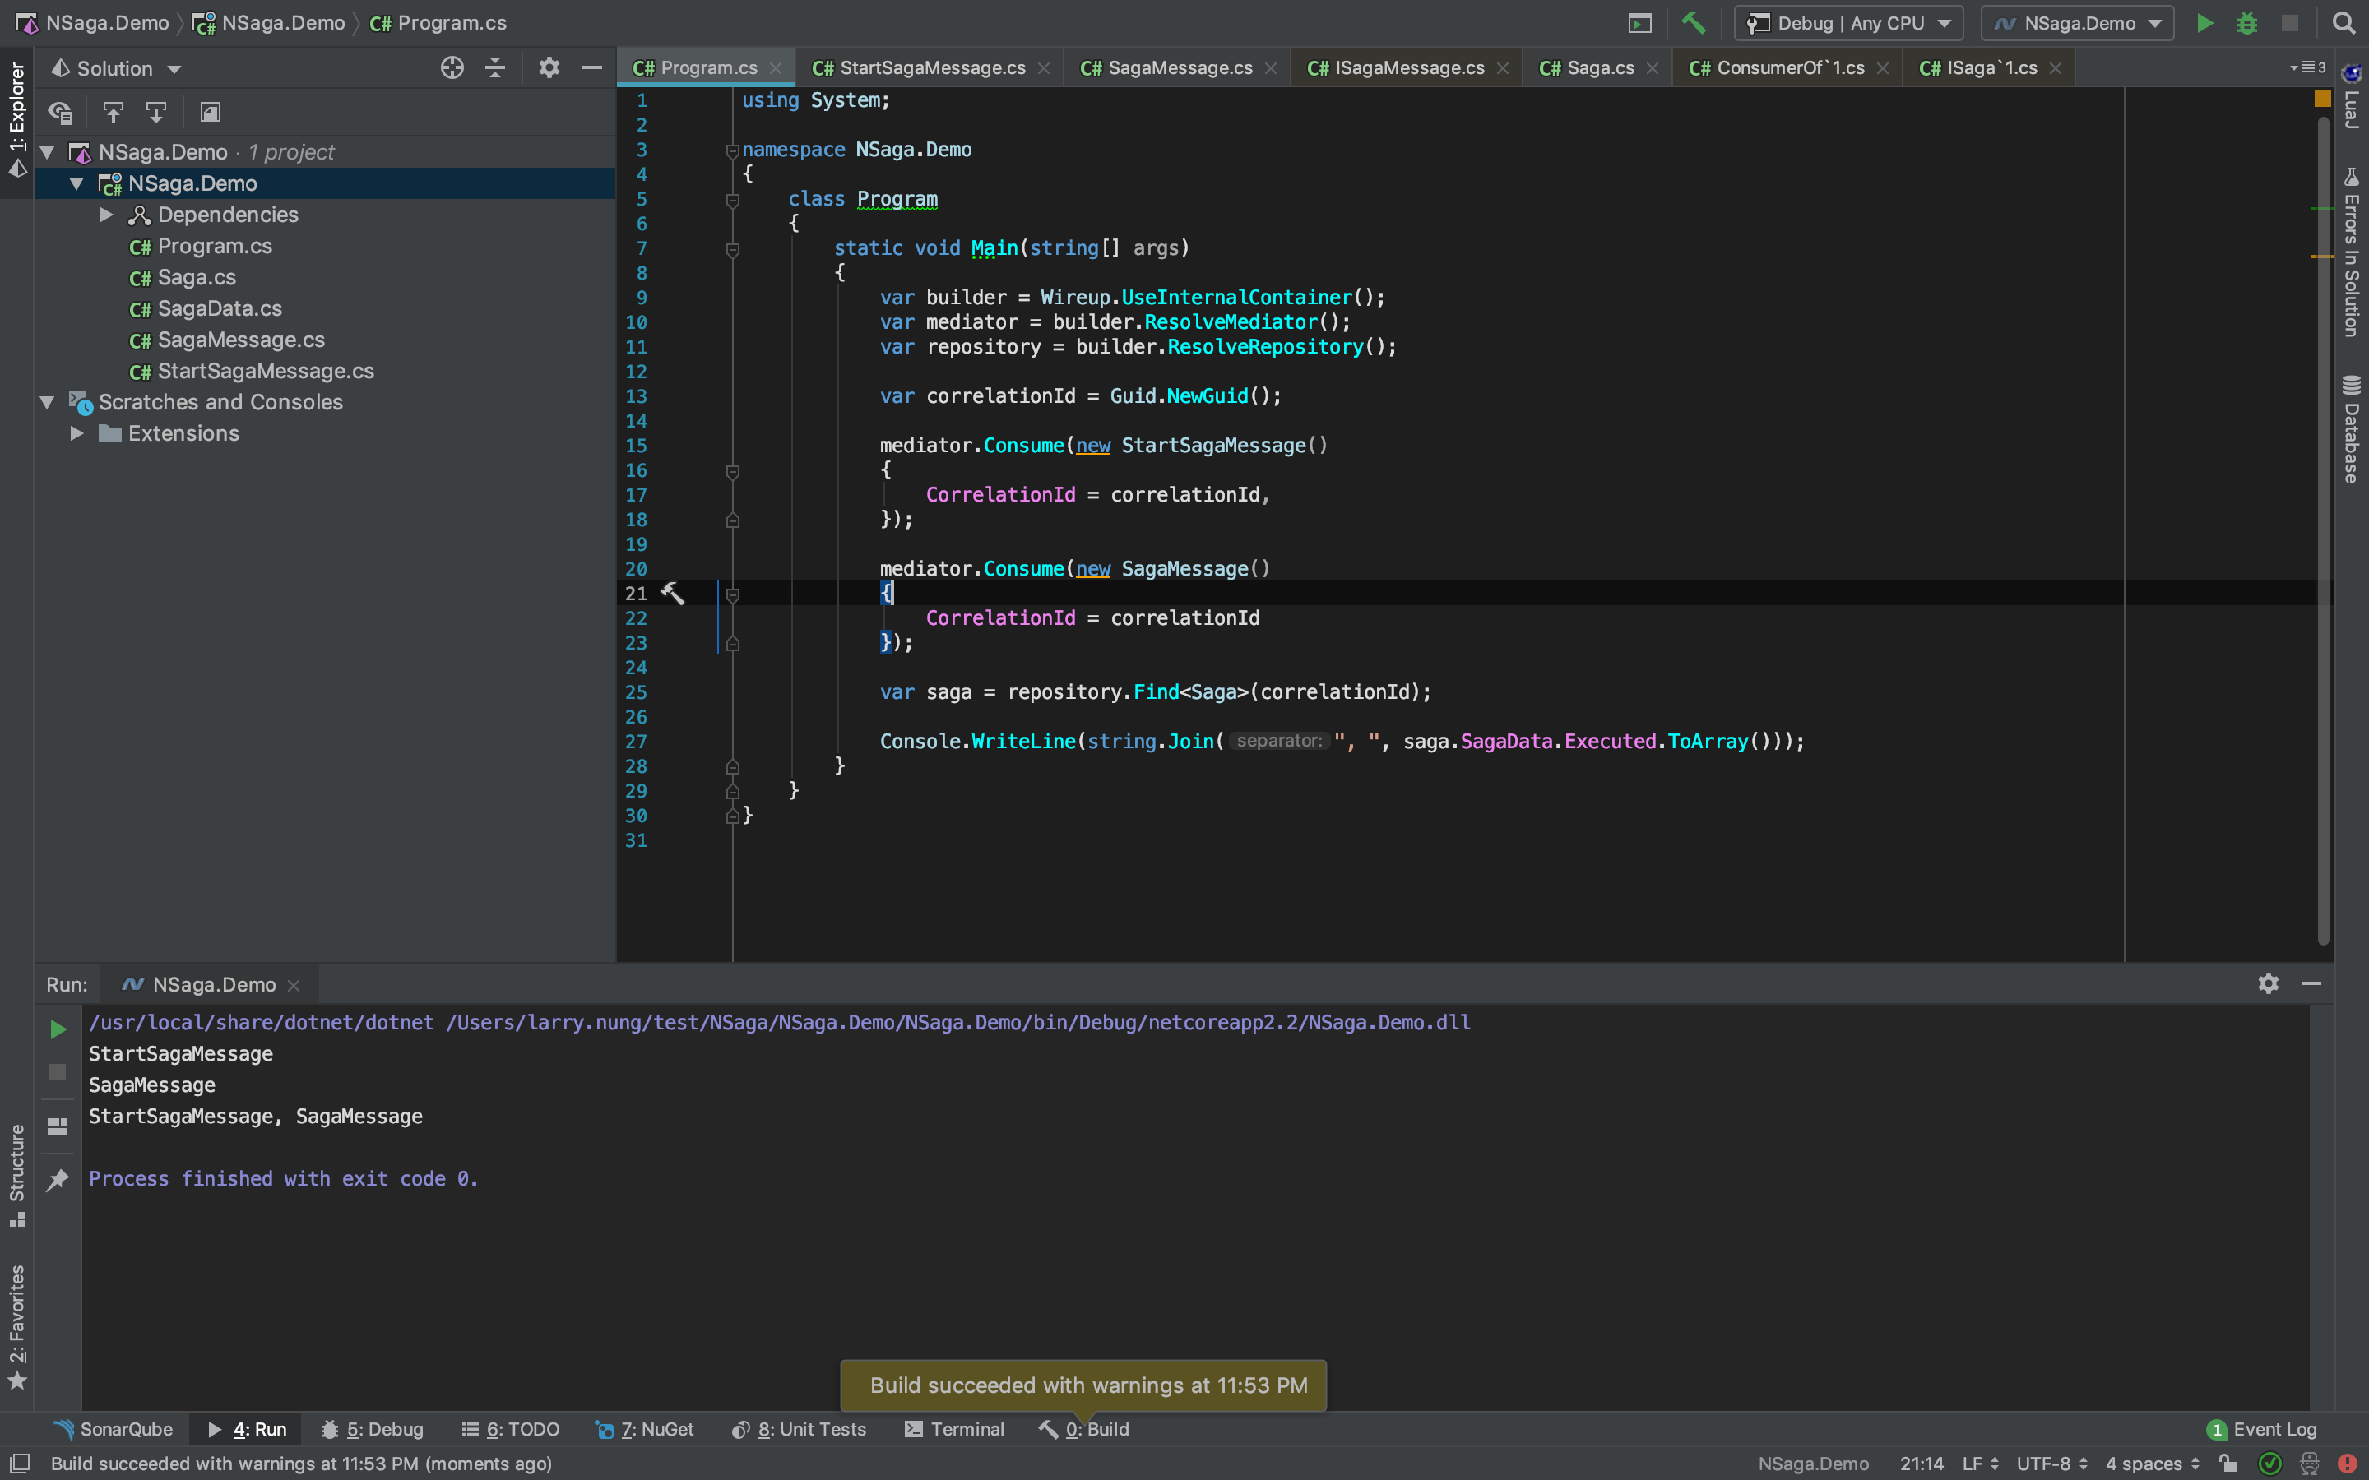Image resolution: width=2369 pixels, height=1480 pixels.
Task: Toggle the Errors In Solution side panel
Action: tap(2350, 252)
